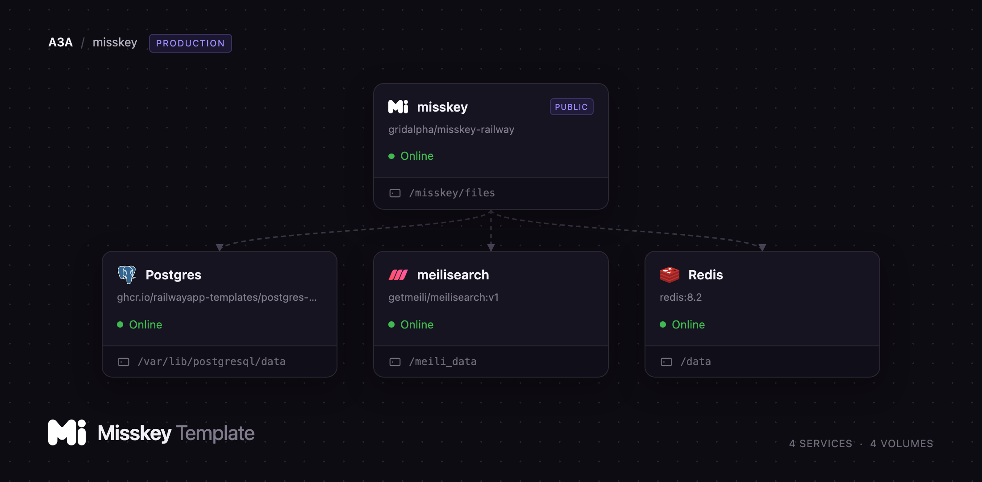Click the meilisearch pink stripes icon
Image resolution: width=982 pixels, height=482 pixels.
pyautogui.click(x=398, y=275)
